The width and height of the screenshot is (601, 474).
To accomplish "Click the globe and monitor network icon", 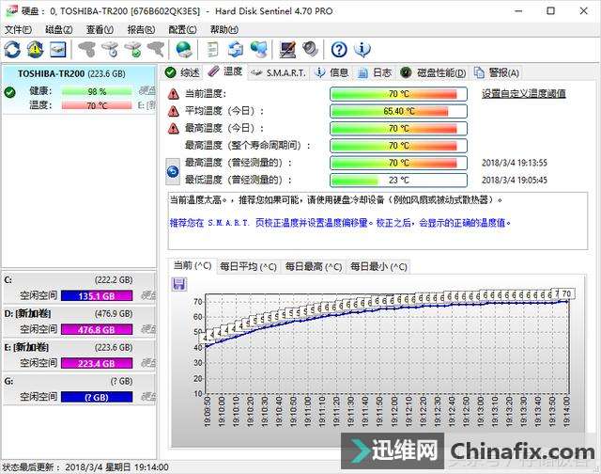I will pos(259,50).
